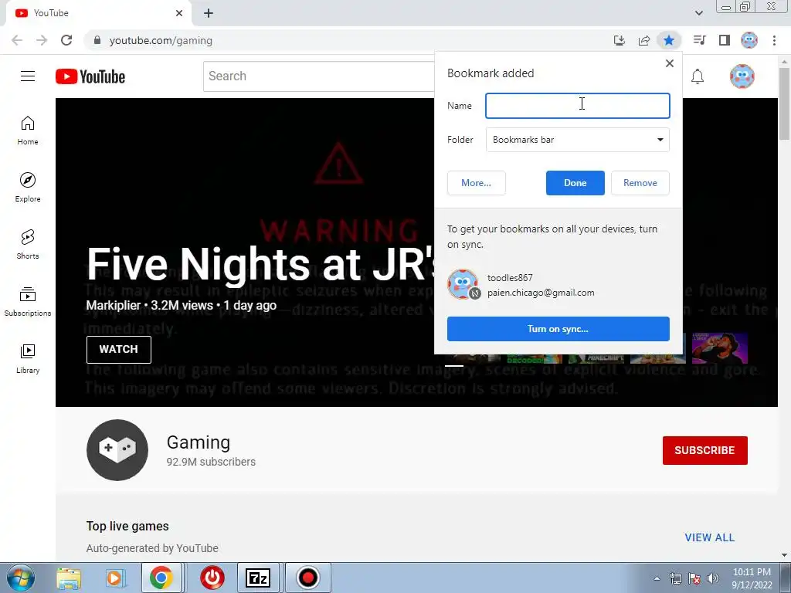
Task: Click the Top live games heading
Action: point(127,526)
